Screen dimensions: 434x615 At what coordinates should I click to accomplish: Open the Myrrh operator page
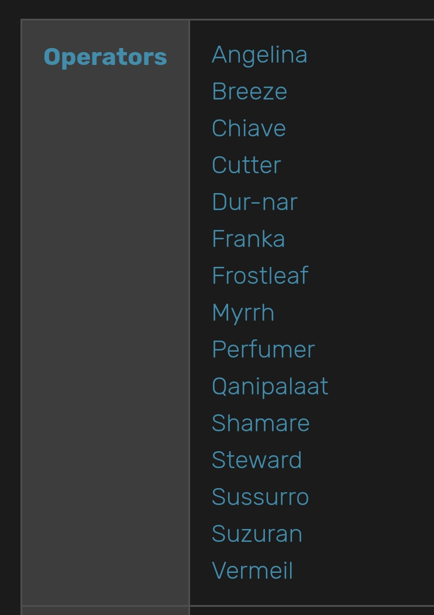pos(243,314)
